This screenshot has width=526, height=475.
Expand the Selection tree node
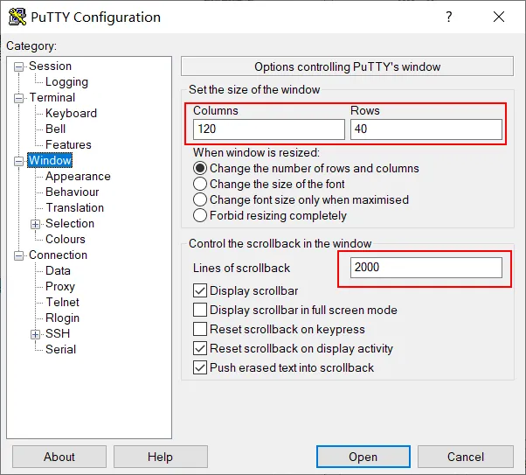pos(36,224)
